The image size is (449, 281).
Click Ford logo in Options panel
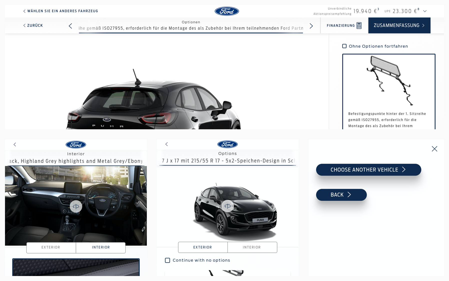(227, 144)
